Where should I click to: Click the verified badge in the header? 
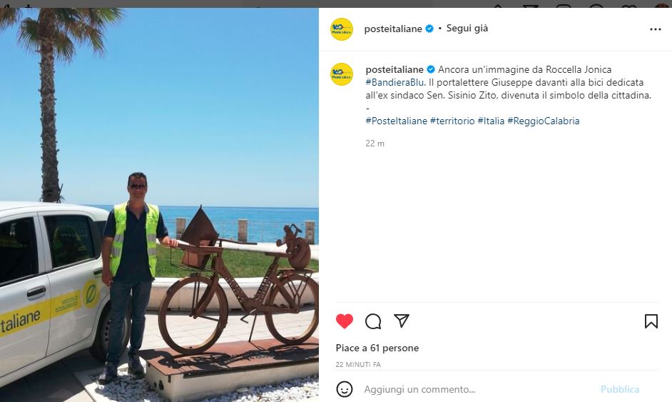429,29
